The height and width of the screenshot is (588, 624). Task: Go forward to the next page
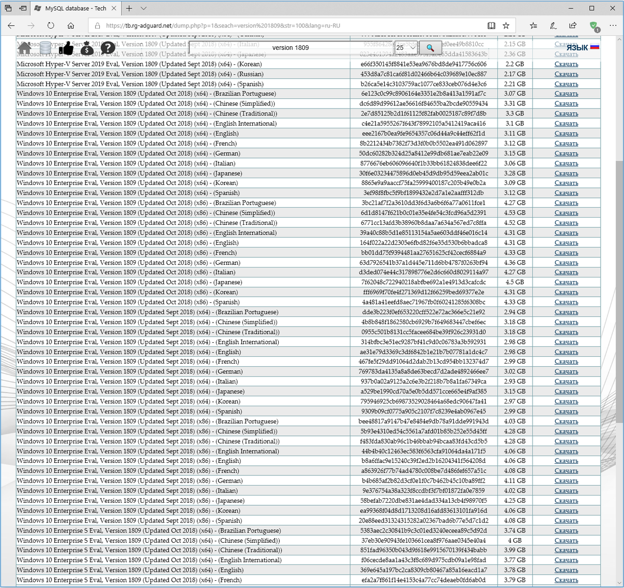coord(31,25)
